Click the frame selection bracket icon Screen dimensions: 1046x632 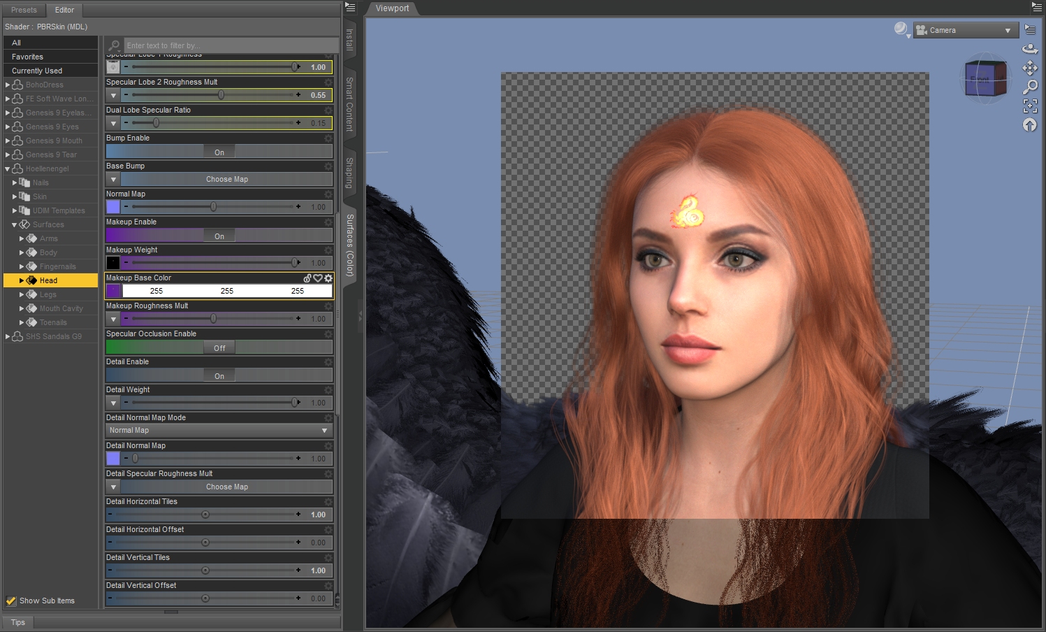(x=1030, y=106)
